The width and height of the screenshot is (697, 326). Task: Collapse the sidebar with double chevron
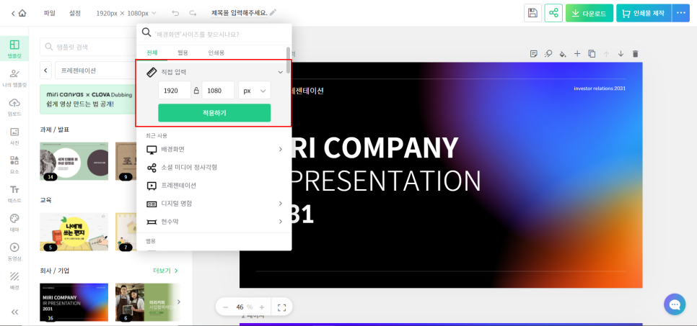click(14, 312)
